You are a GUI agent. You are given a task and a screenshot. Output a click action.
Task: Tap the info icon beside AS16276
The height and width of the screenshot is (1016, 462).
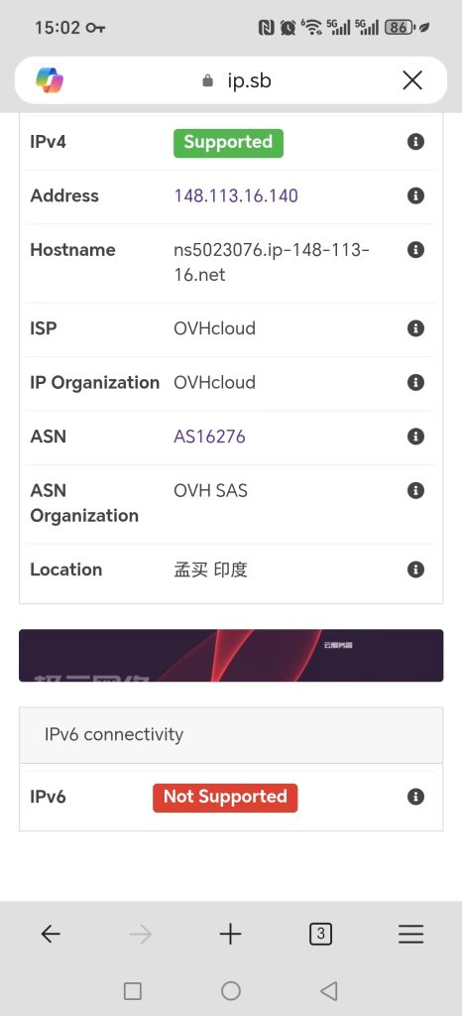coord(415,437)
